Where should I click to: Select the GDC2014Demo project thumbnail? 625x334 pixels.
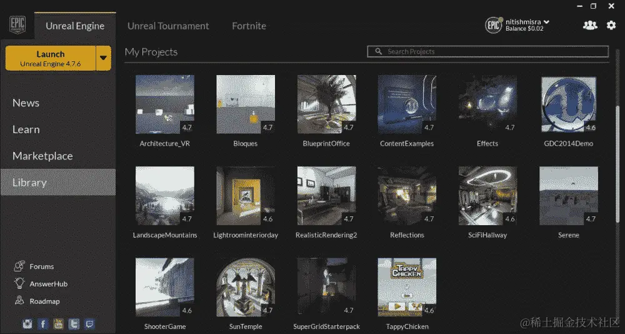[x=569, y=104]
